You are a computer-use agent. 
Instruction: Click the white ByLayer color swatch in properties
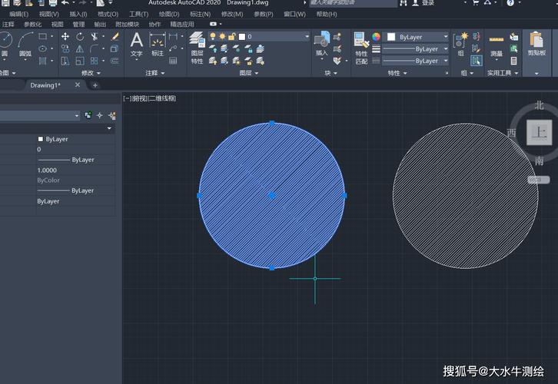(x=41, y=139)
